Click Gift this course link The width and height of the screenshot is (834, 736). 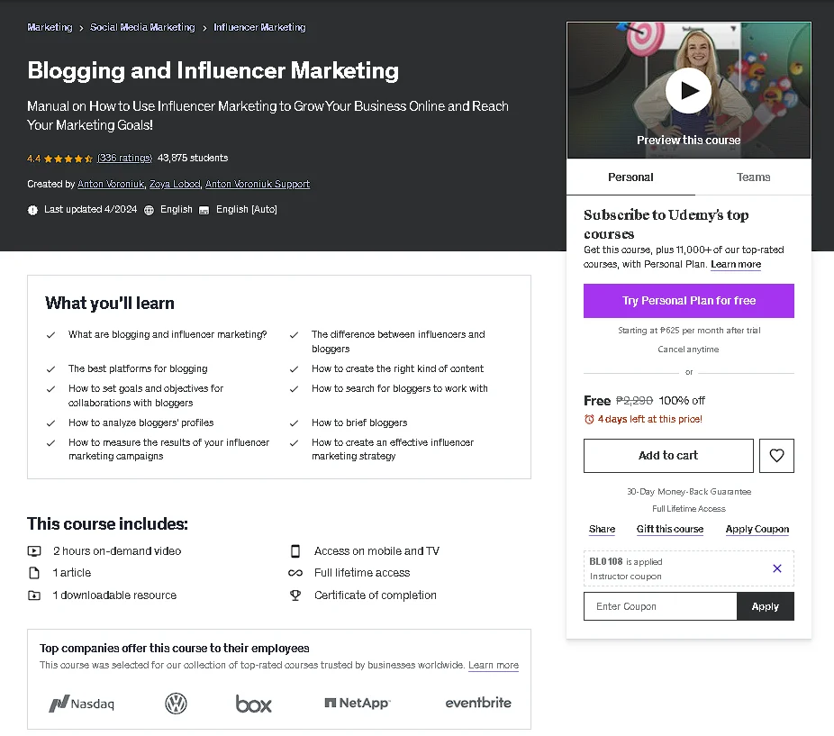(x=670, y=529)
